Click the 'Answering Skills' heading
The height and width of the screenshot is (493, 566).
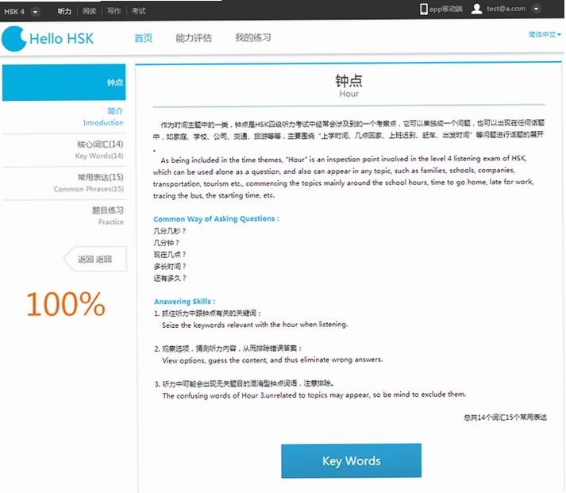[184, 302]
